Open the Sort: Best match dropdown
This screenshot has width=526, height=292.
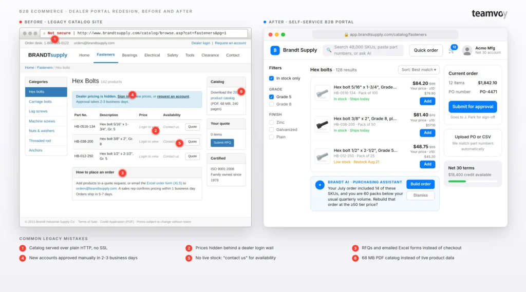(x=419, y=70)
